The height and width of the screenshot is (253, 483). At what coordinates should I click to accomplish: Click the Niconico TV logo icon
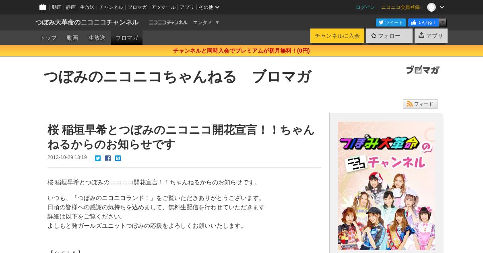[x=43, y=7]
